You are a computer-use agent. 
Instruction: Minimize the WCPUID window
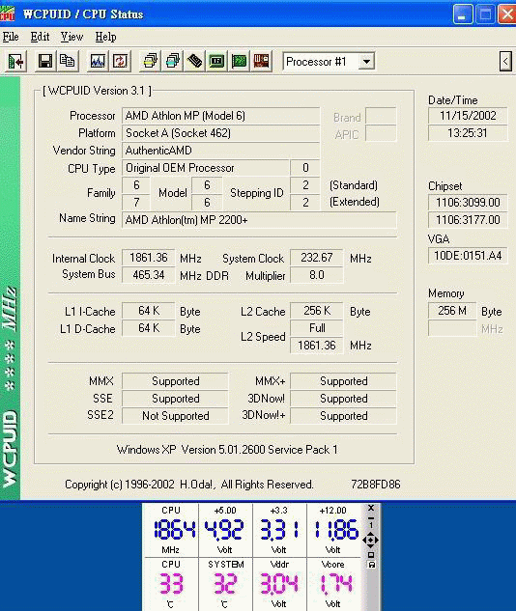(463, 14)
